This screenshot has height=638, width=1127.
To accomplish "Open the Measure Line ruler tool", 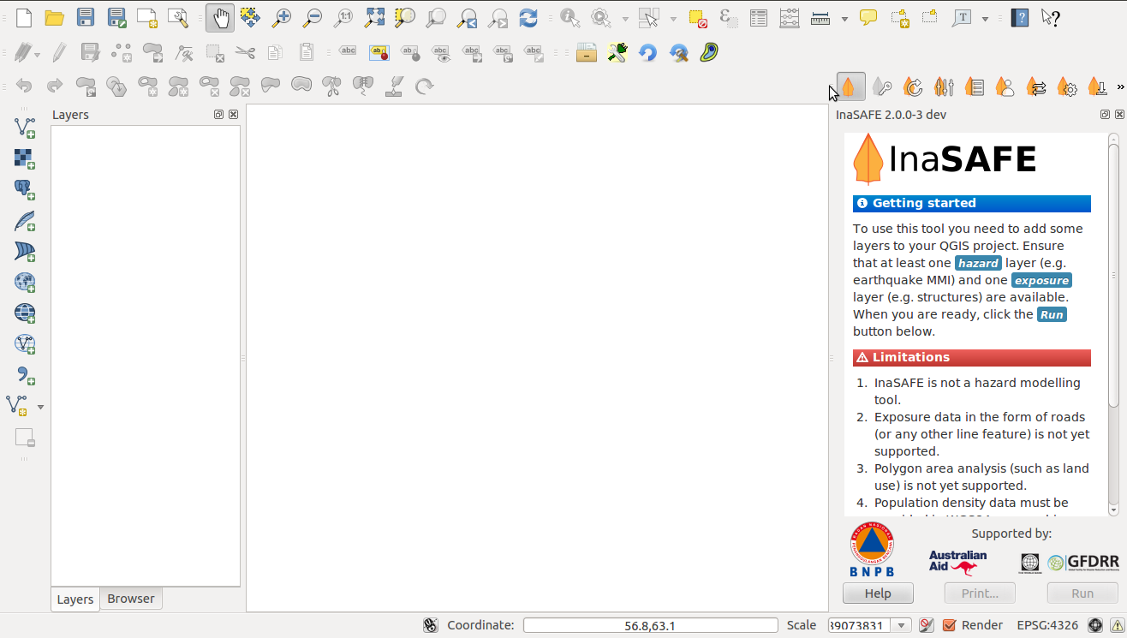I will tap(820, 17).
